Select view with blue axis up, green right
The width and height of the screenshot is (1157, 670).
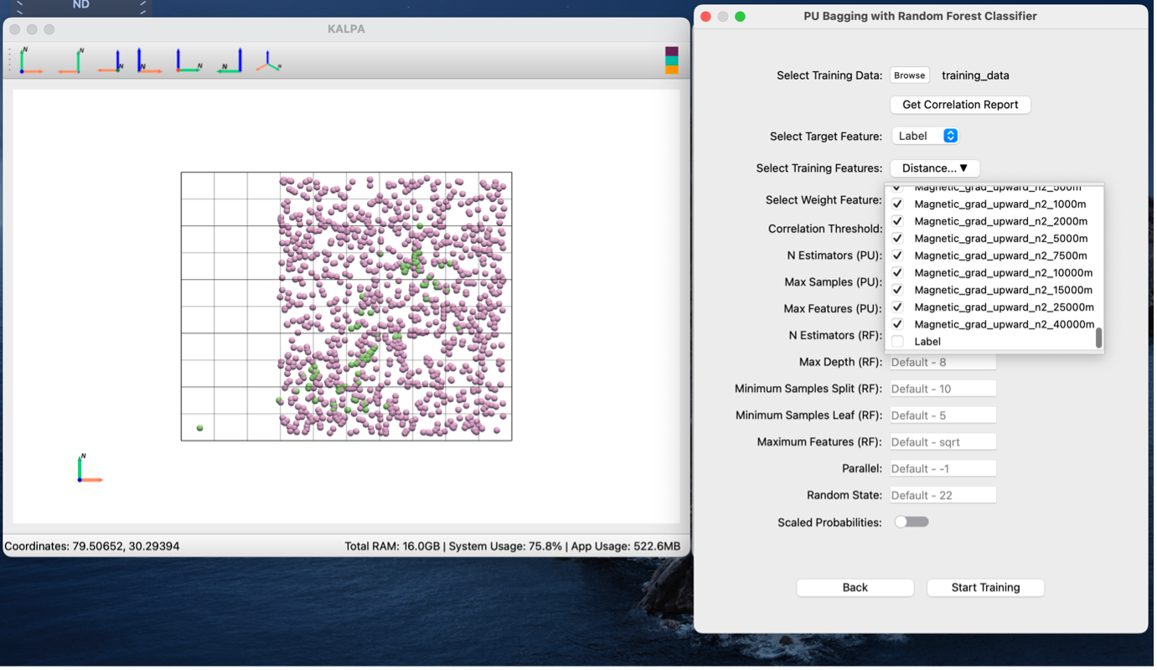click(x=189, y=61)
